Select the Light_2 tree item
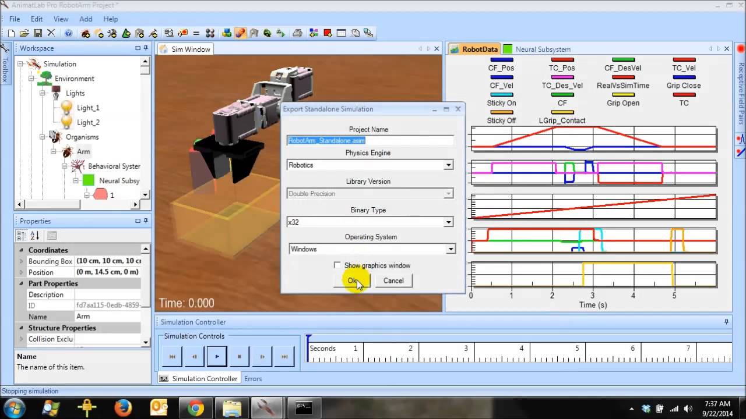The height and width of the screenshot is (419, 746). 88,122
